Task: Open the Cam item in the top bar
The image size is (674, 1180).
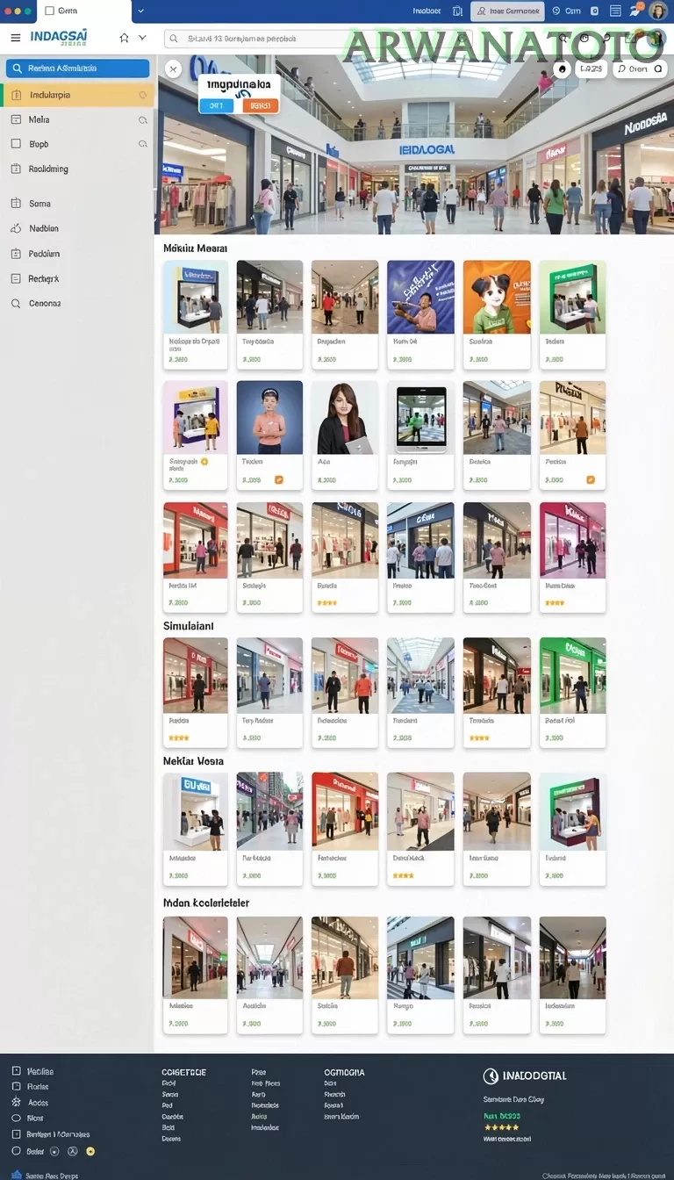Action: 566,11
